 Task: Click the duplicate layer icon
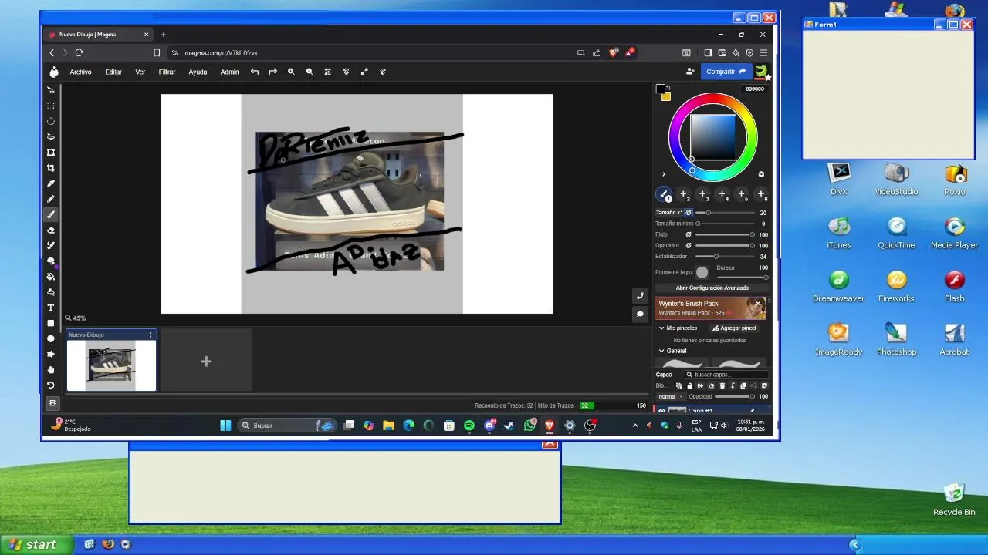point(743,385)
